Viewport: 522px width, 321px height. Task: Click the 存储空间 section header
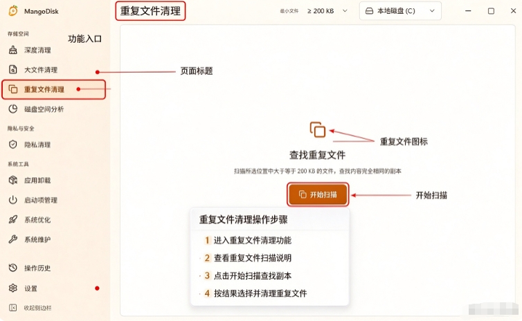18,34
